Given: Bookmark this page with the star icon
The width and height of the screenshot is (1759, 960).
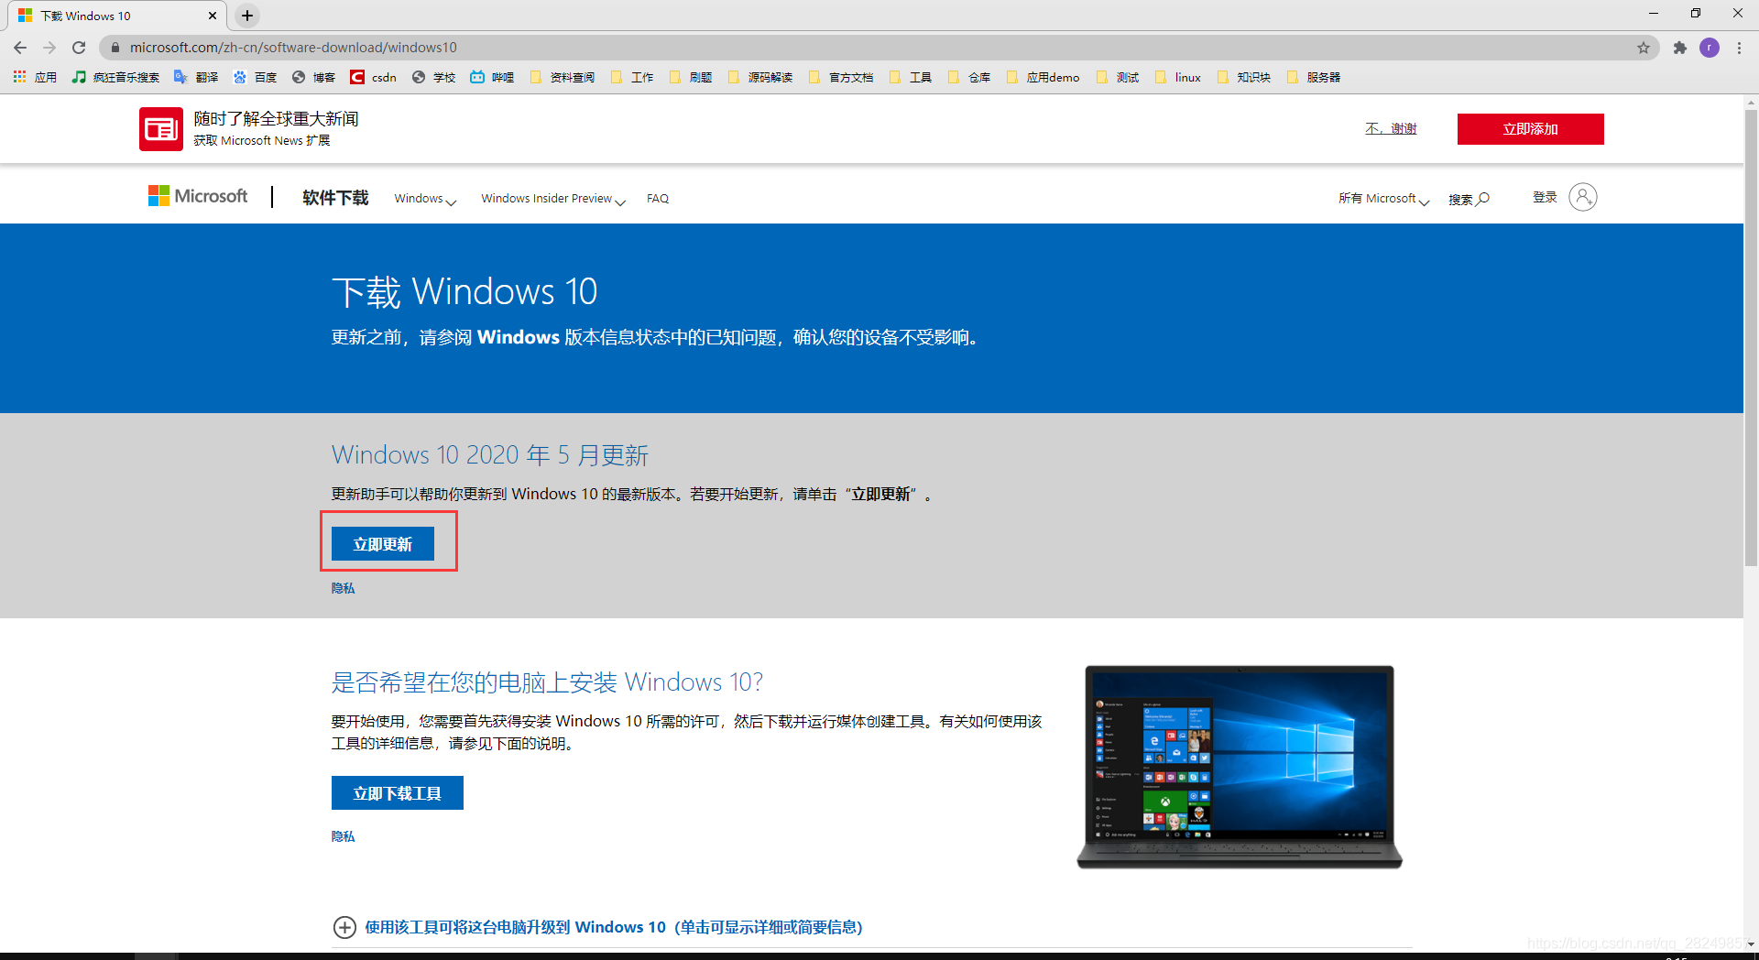Looking at the screenshot, I should point(1644,48).
